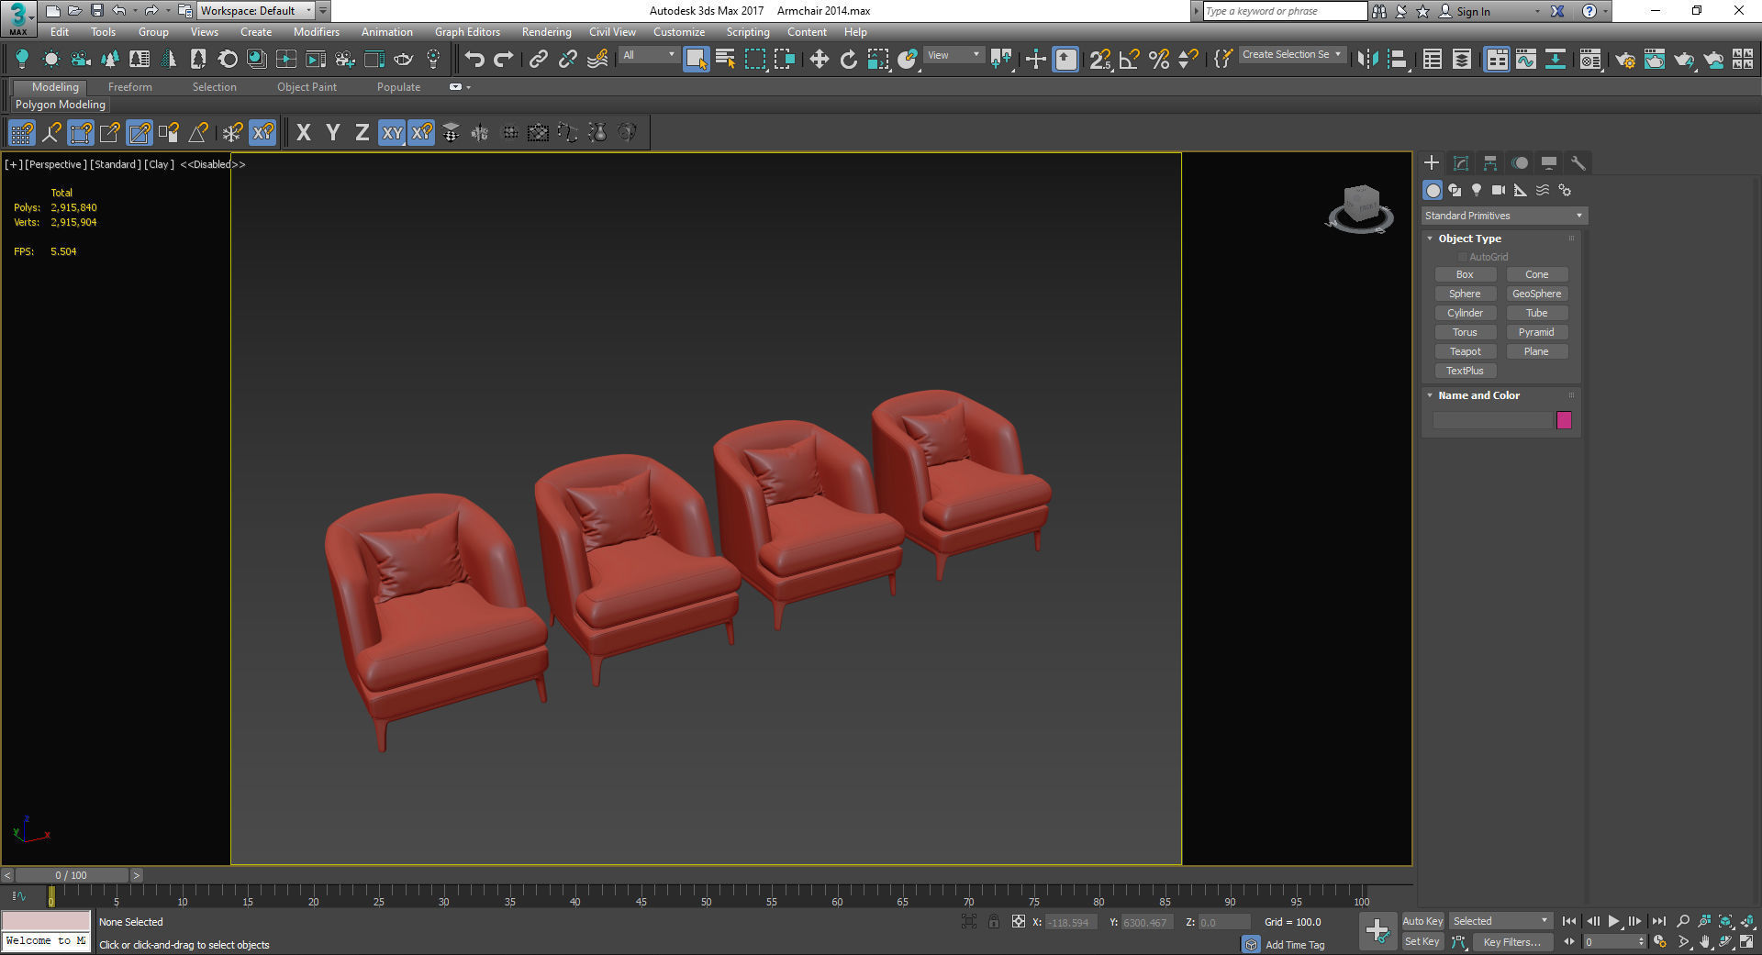Viewport: 1762px width, 955px height.
Task: Open the reference coordinate View dropdown
Action: (x=953, y=55)
